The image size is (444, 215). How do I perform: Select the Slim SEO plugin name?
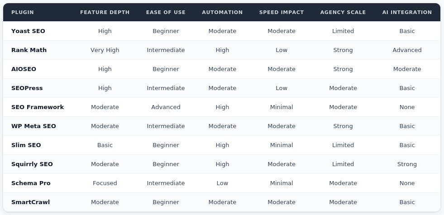[26, 145]
